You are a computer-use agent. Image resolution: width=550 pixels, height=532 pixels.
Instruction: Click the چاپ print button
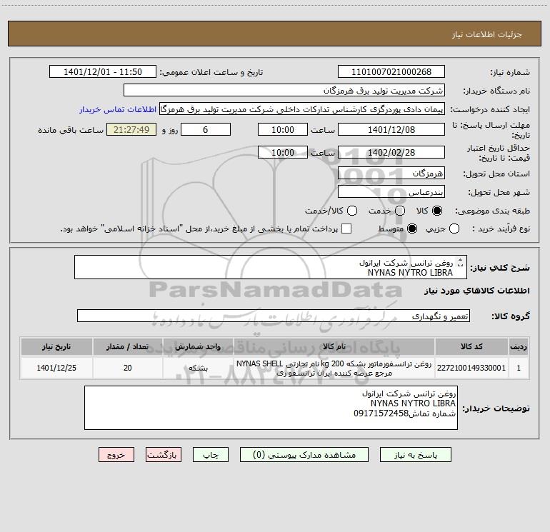[x=211, y=455]
